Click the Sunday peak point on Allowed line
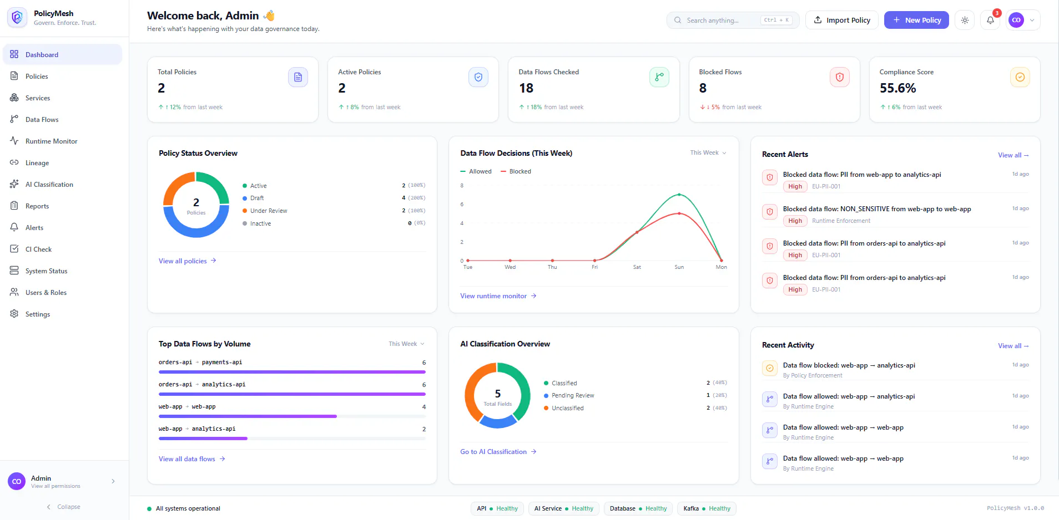 (679, 195)
